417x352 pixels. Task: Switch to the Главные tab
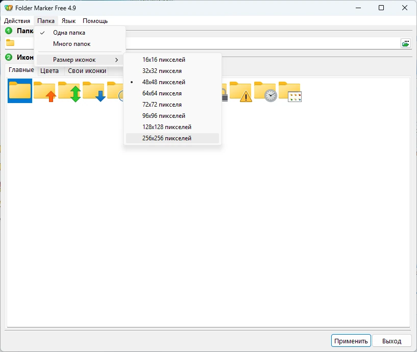tap(21, 70)
